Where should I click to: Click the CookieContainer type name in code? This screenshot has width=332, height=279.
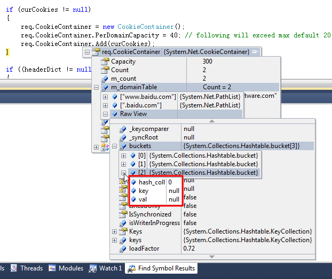pos(146,27)
